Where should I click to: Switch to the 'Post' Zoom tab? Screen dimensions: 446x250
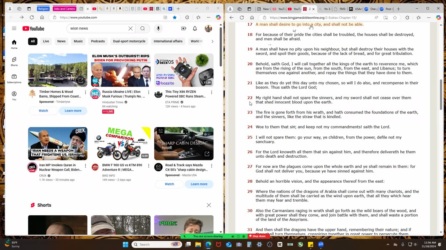(386, 9)
